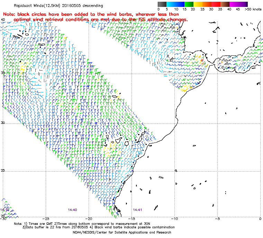This screenshot has height=238, width=263.
Task: Click the longitude label '-5' on bottom axis
Action: [x=217, y=219]
